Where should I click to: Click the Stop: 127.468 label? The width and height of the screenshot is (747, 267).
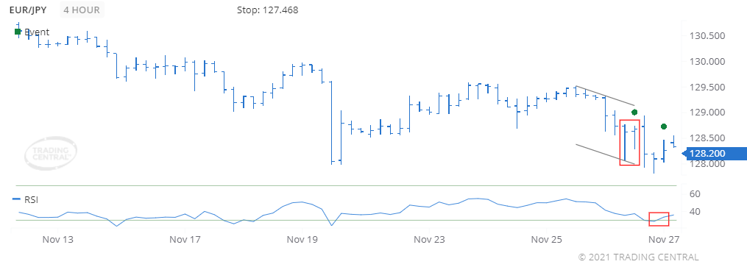coord(267,10)
